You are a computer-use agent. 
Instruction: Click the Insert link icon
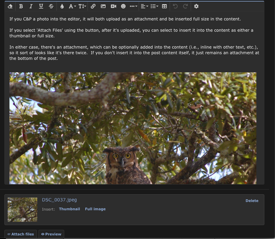[93, 6]
